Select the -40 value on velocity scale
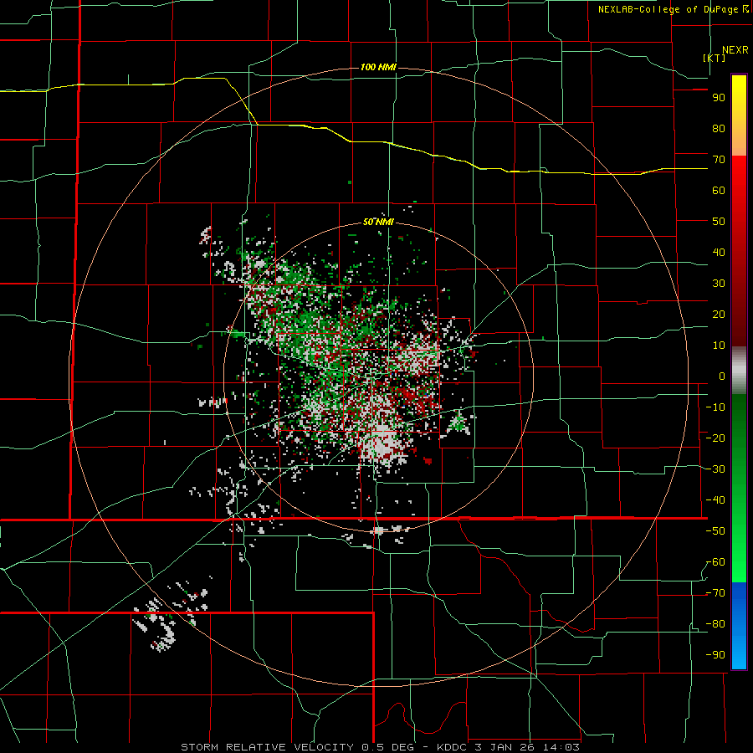This screenshot has width=753, height=753. click(x=715, y=500)
